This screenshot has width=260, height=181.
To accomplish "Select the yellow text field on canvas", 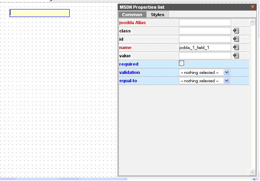I will tap(40, 13).
